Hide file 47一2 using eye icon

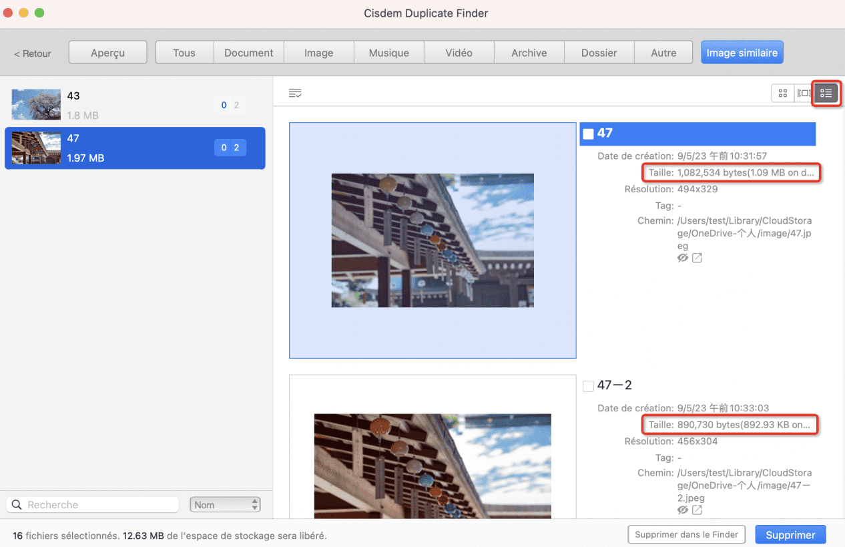pyautogui.click(x=682, y=510)
